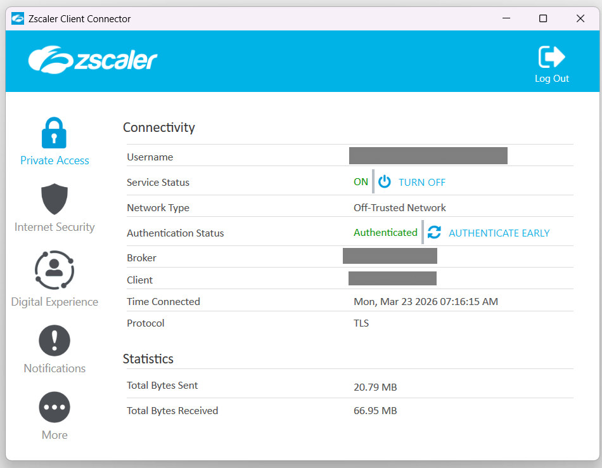Select the Private Access tab label
Screen dimensions: 602x468
(54, 160)
